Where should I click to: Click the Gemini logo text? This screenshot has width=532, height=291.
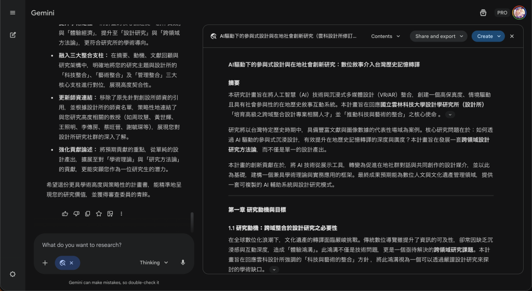pyautogui.click(x=43, y=13)
